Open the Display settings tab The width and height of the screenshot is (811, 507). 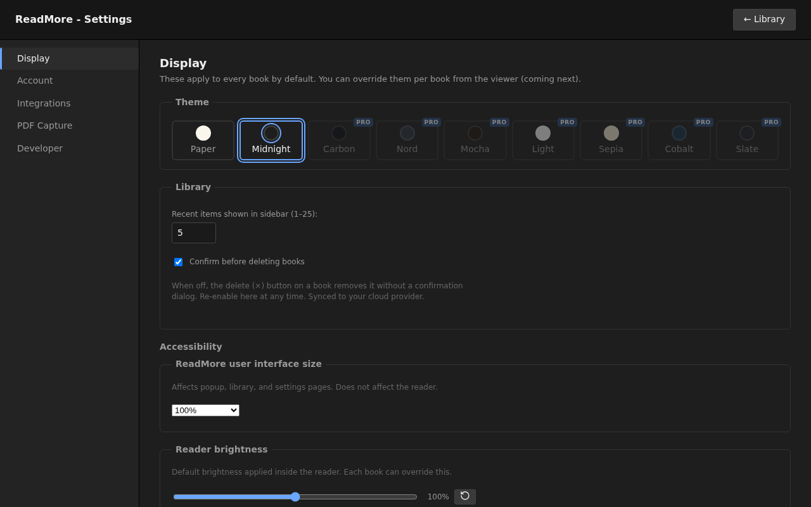70,58
